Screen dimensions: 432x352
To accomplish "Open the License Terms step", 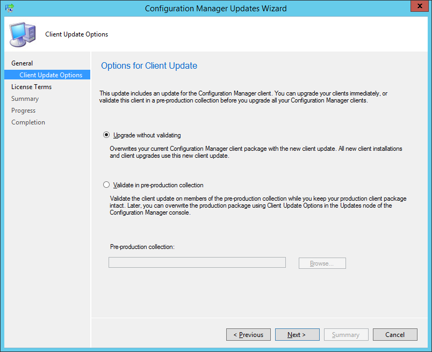I will tap(31, 87).
